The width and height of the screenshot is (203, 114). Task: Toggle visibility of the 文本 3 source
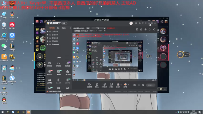tap(48, 38)
